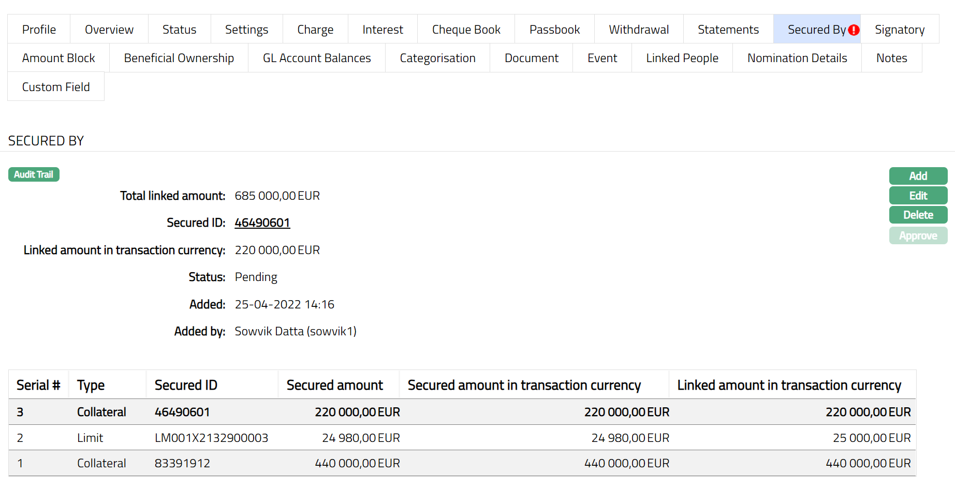The height and width of the screenshot is (488, 955).
Task: Switch to the Profile tab
Action: pos(39,29)
